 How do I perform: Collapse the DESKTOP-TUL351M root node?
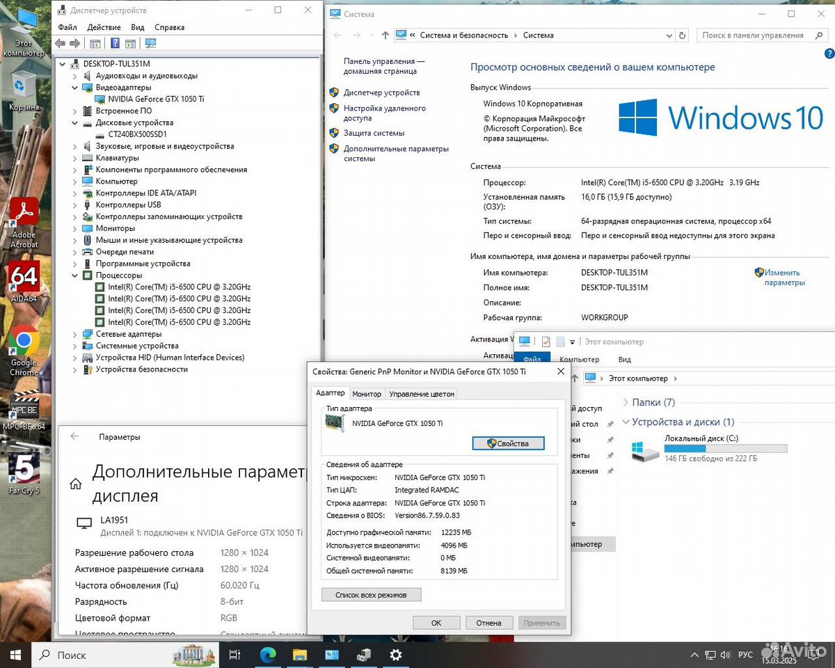63,64
